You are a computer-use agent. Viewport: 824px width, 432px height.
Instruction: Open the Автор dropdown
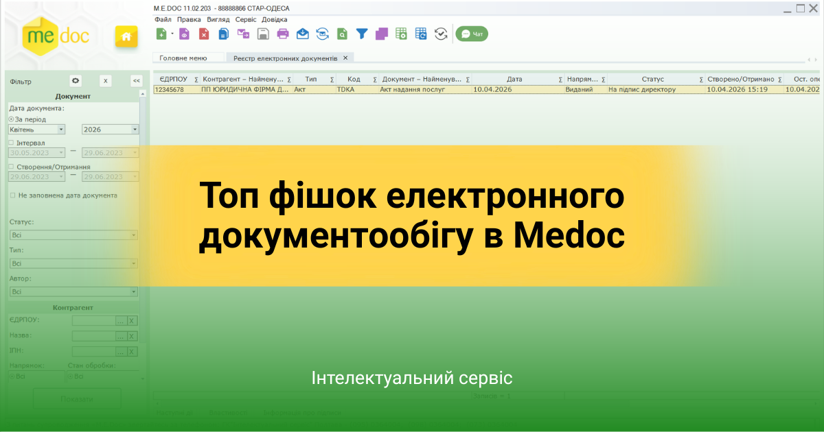pos(73,291)
